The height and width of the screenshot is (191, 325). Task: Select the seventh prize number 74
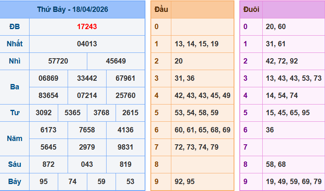point(72,182)
